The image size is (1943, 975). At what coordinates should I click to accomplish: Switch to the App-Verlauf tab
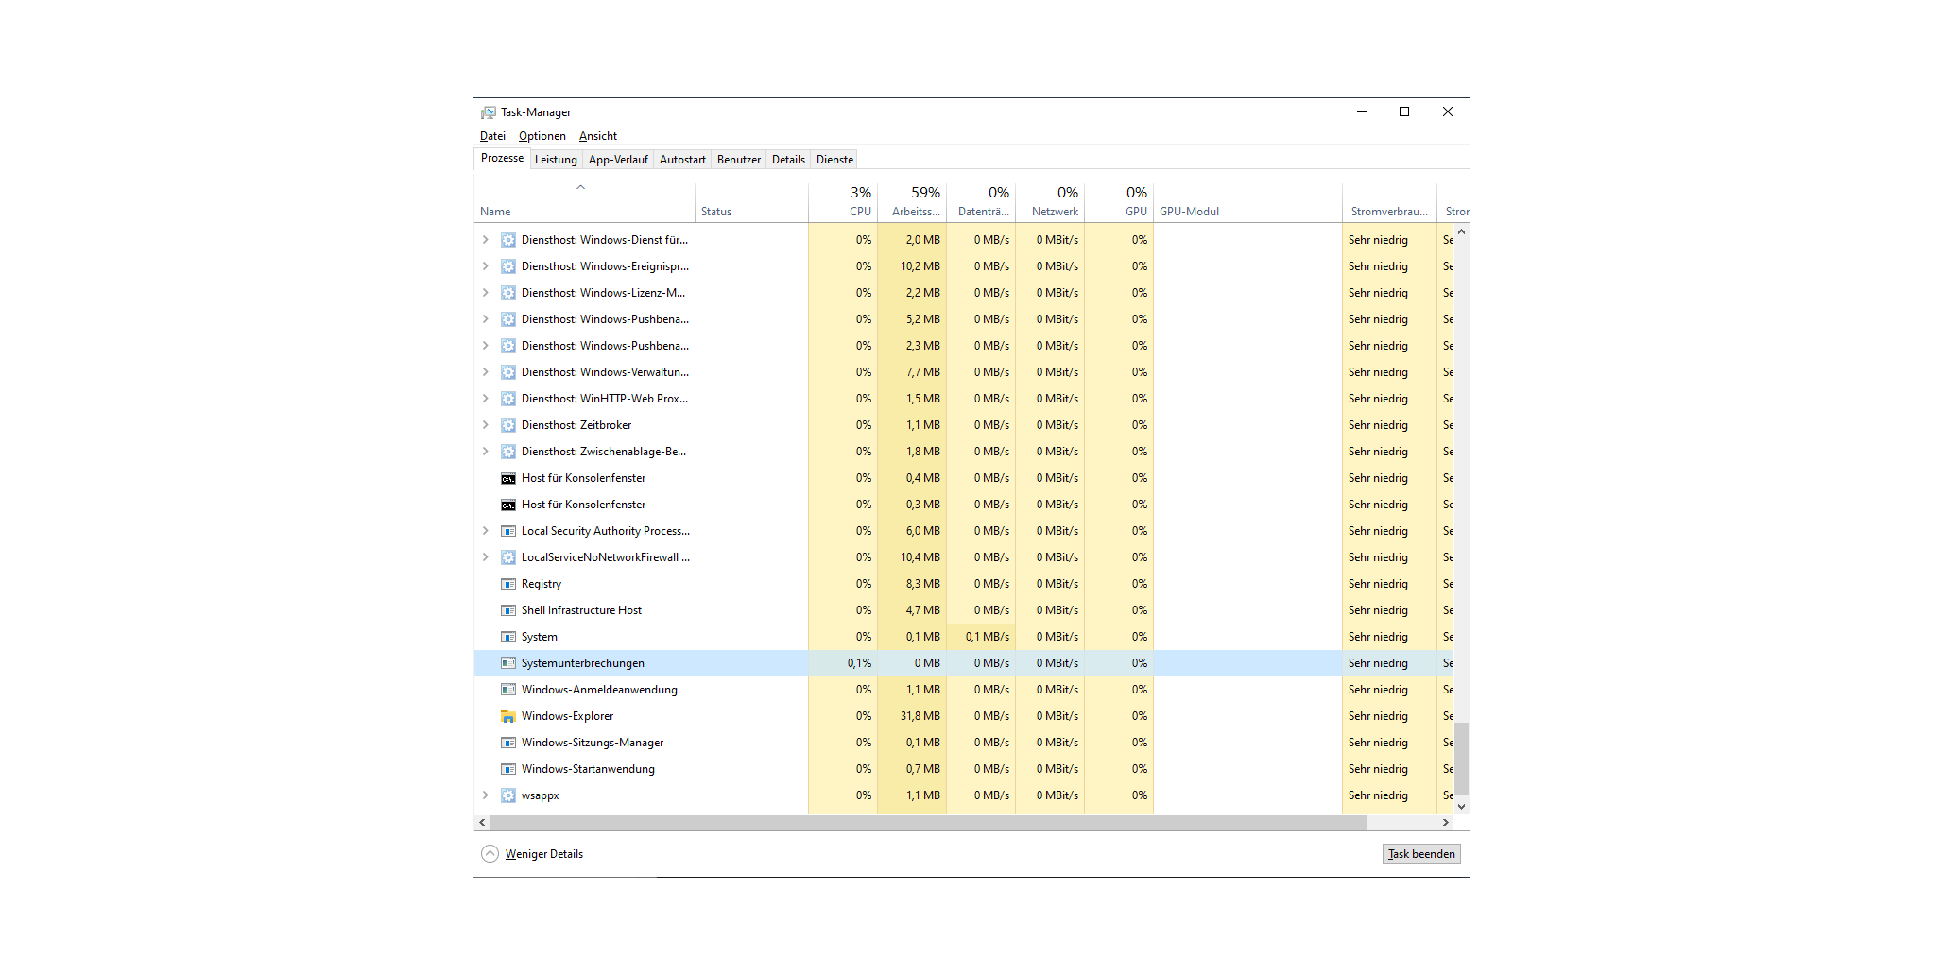click(x=618, y=160)
